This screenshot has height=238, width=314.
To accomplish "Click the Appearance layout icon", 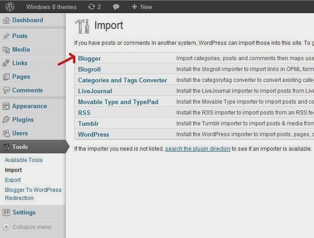I will [6, 106].
